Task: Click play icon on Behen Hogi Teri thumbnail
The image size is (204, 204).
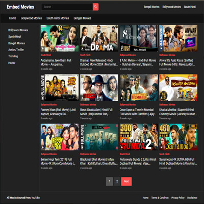Action: [x=43, y=147]
